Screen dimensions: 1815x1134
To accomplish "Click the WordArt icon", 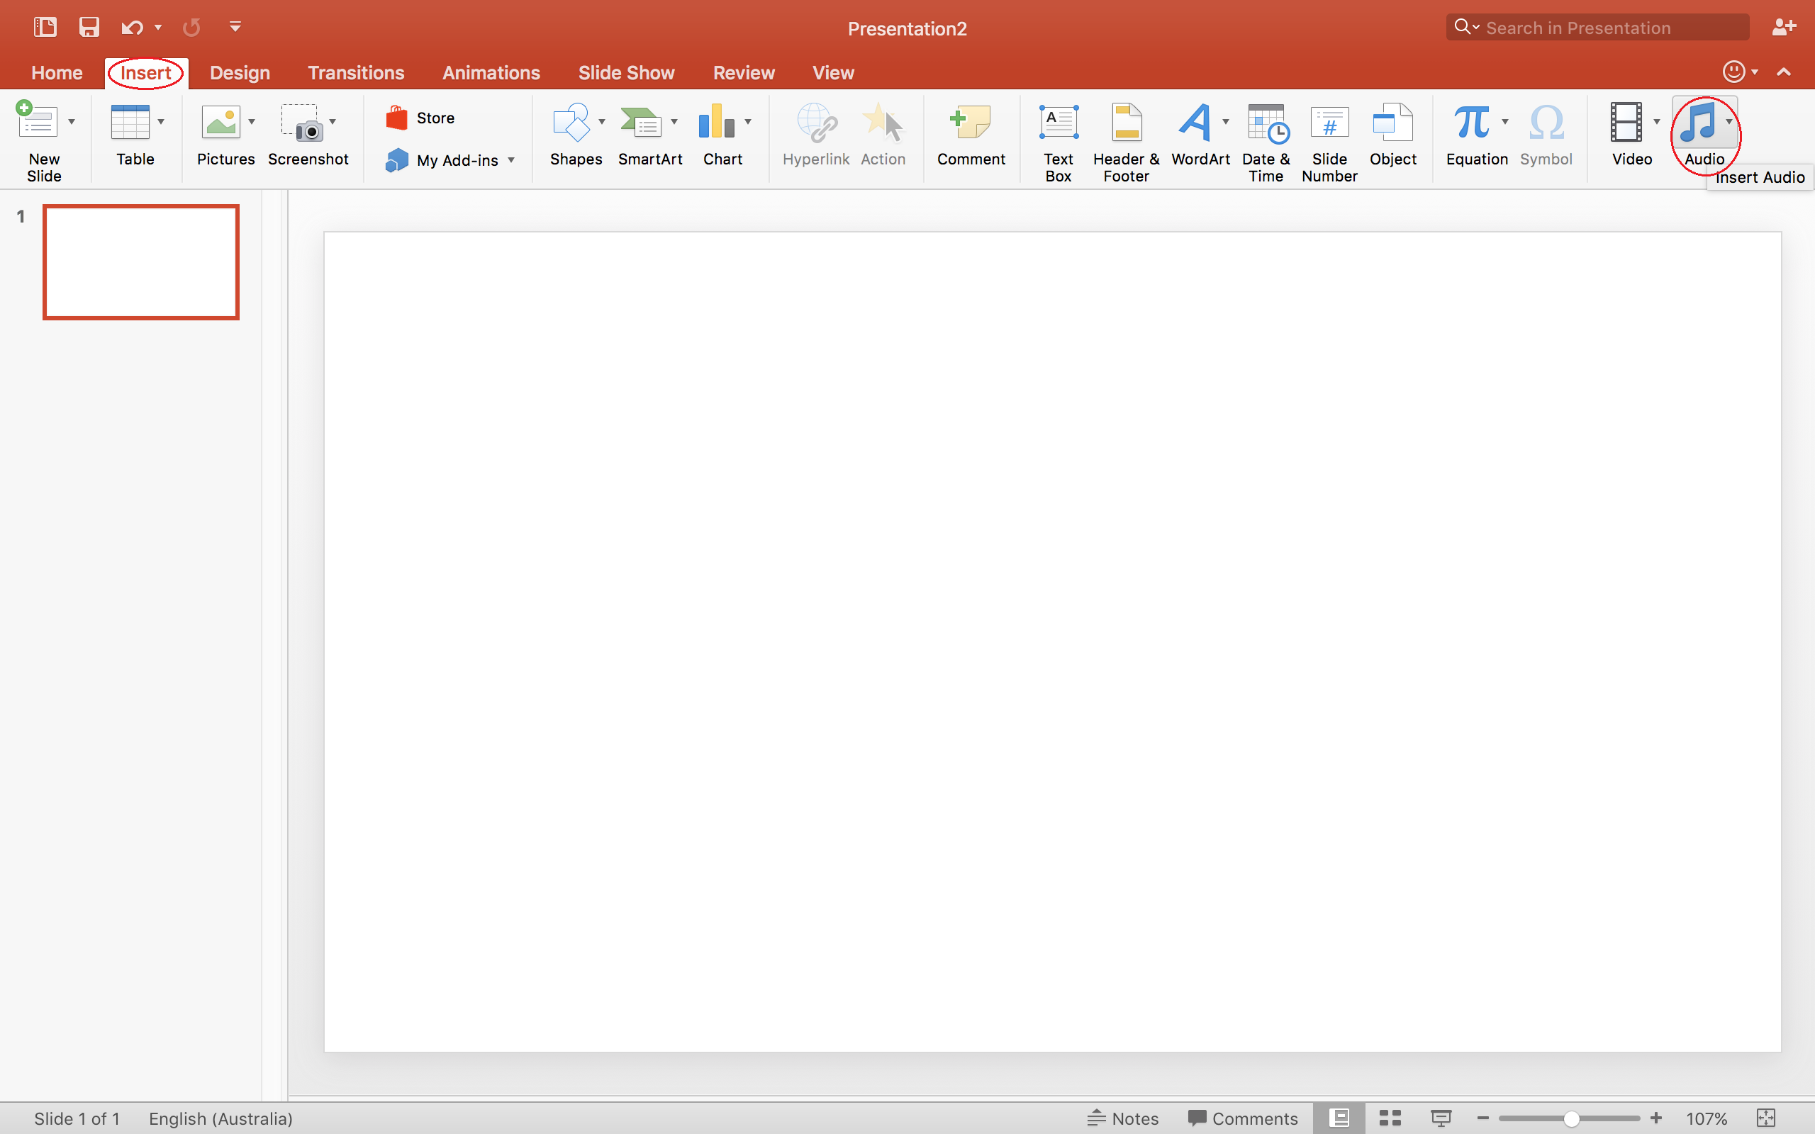I will point(1194,121).
